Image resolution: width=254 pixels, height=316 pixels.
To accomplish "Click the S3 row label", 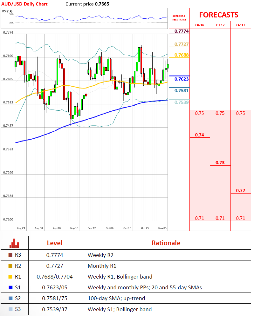I will (18, 309).
